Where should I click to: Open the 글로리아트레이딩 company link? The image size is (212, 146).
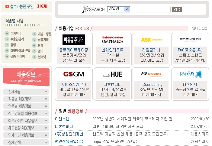(x=74, y=50)
